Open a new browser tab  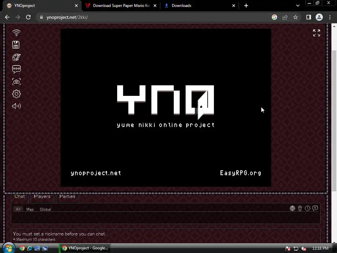click(246, 6)
